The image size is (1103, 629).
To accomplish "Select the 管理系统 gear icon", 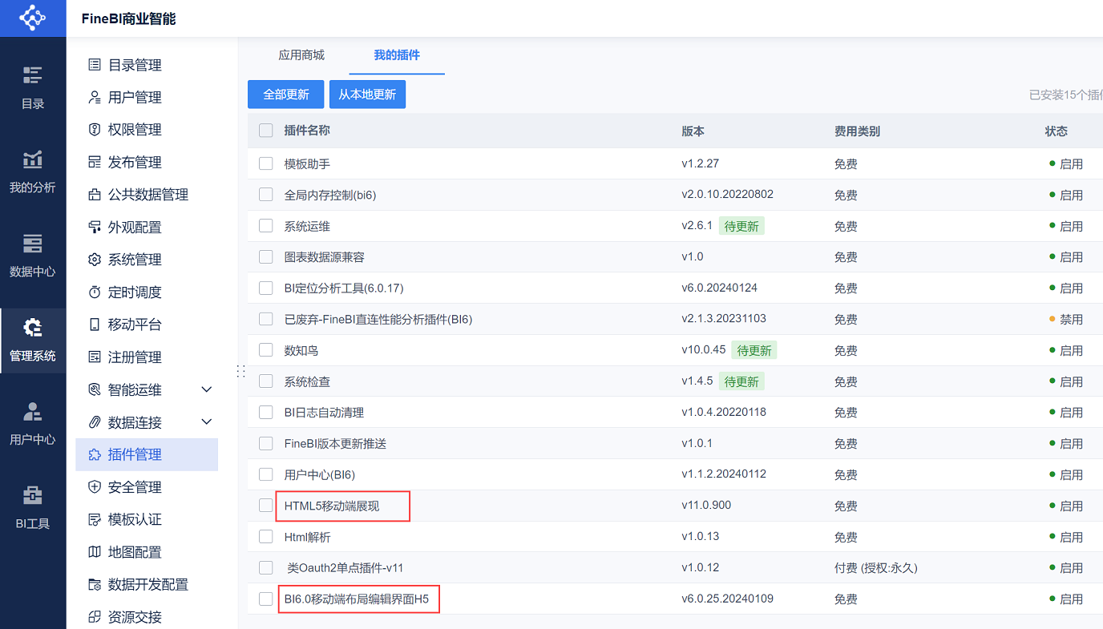I will [33, 328].
